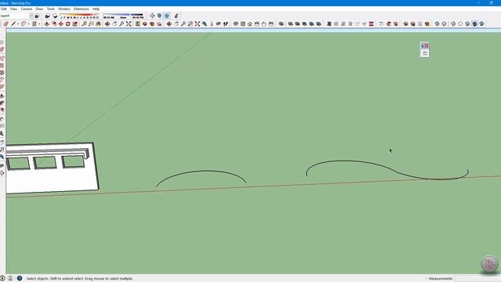Click the round recorder bubble button
Screen dimensions: 501x282
pyautogui.click(x=489, y=263)
